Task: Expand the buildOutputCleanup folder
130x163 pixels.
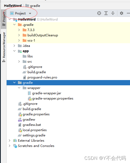Action: [x=19, y=35]
